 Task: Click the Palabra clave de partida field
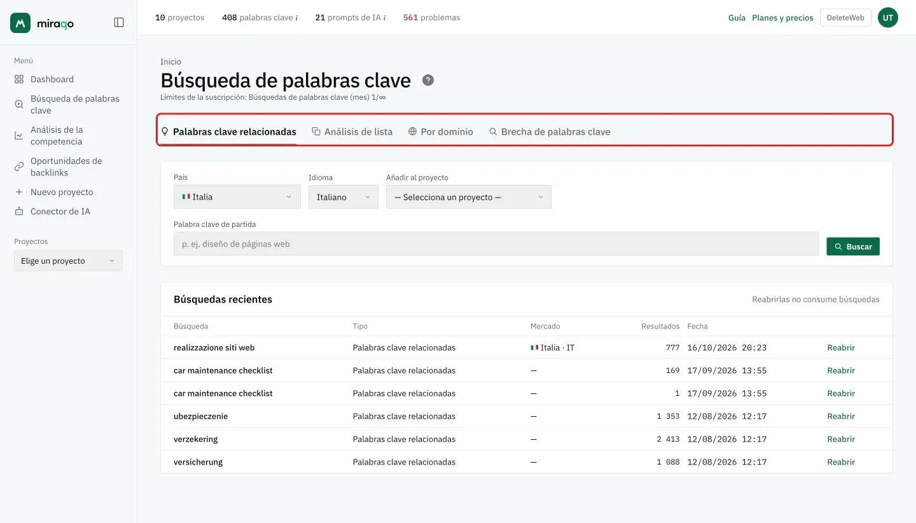pos(496,244)
